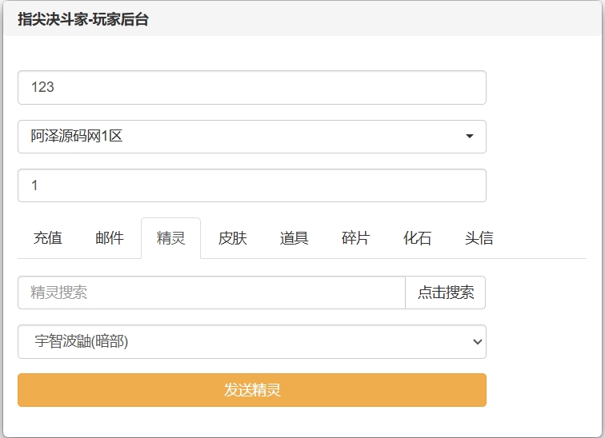Open the 阿泽源码网1区 server dropdown

coord(251,137)
